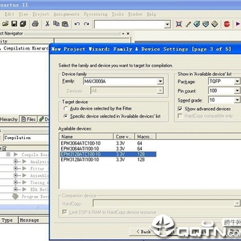
Task: Open the Edit menu
Action: [9, 14]
